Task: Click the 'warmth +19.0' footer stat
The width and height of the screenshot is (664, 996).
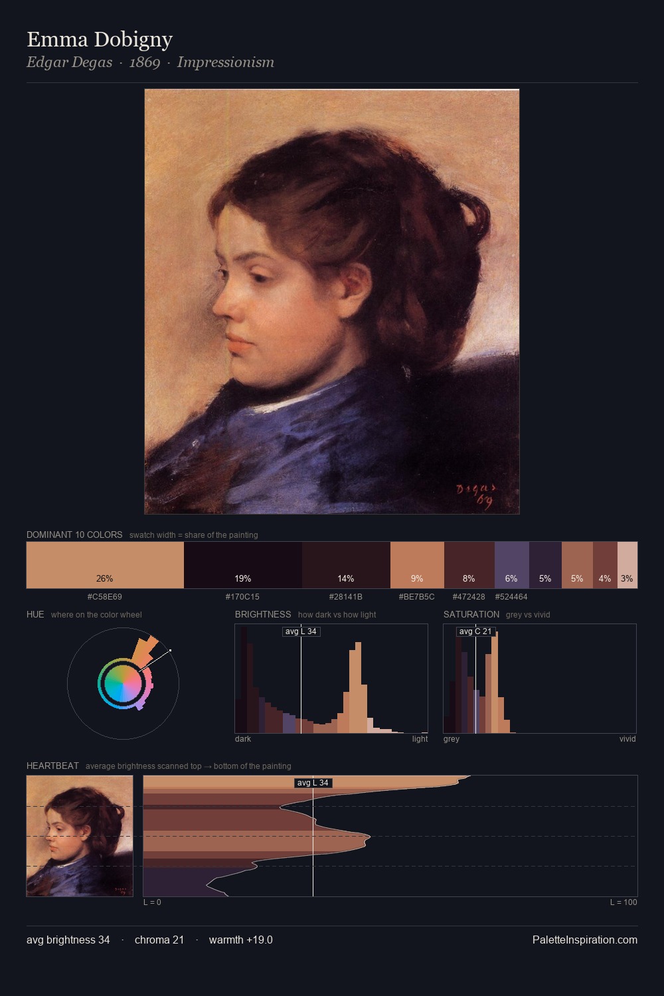Action: point(241,940)
